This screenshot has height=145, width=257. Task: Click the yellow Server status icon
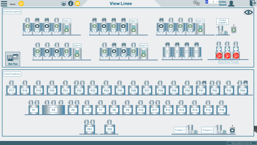(21, 4)
